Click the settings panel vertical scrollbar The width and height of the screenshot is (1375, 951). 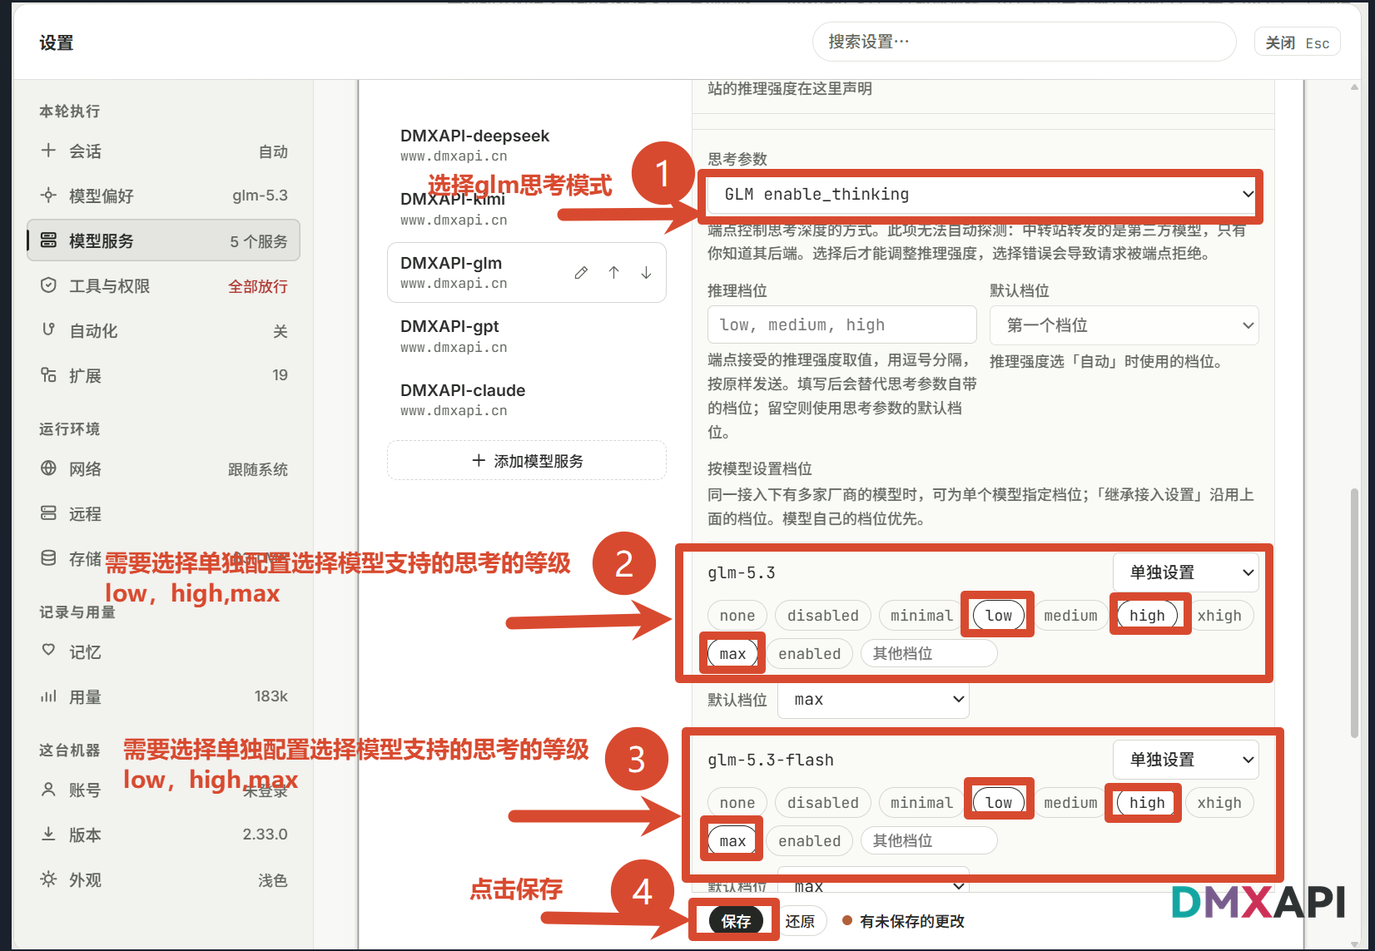[1354, 613]
